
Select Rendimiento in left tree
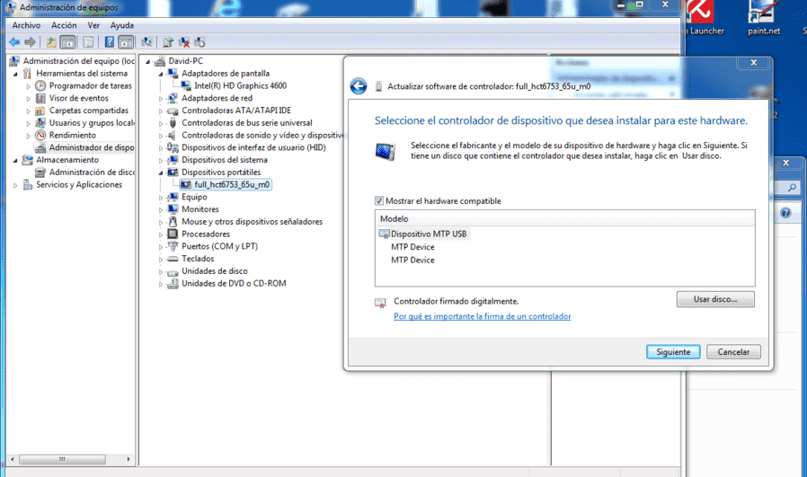tap(73, 135)
